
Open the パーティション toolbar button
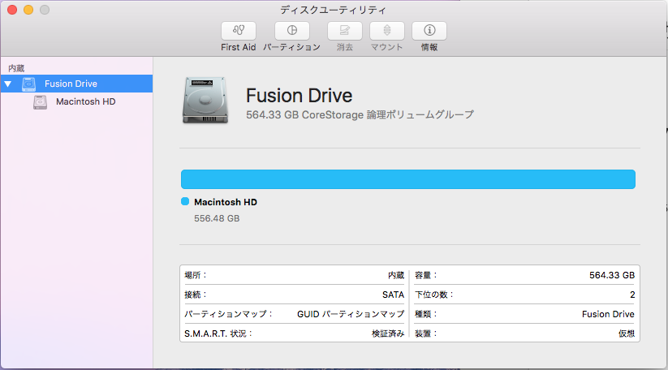[292, 31]
